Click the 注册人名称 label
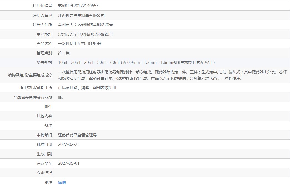291x185 pixels. point(42,15)
